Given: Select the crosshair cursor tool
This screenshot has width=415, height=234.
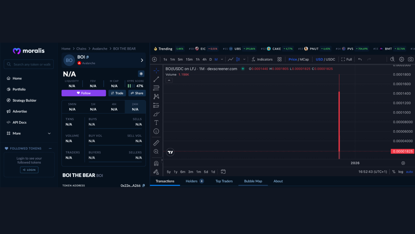Looking at the screenshot, I should [x=156, y=70].
